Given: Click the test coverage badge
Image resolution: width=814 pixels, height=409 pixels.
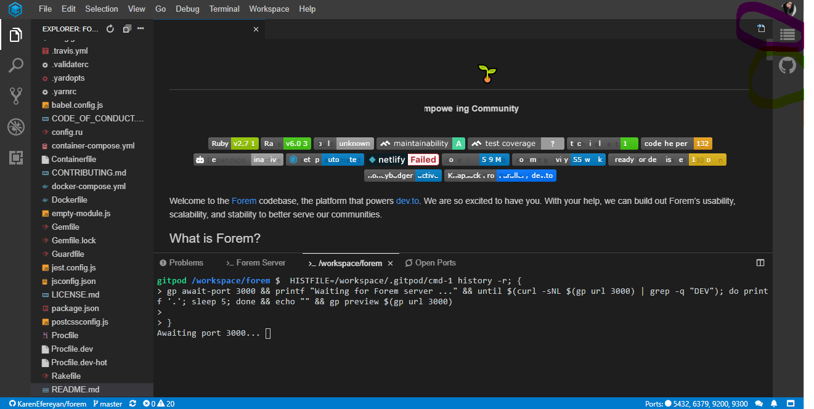Looking at the screenshot, I should point(516,144).
